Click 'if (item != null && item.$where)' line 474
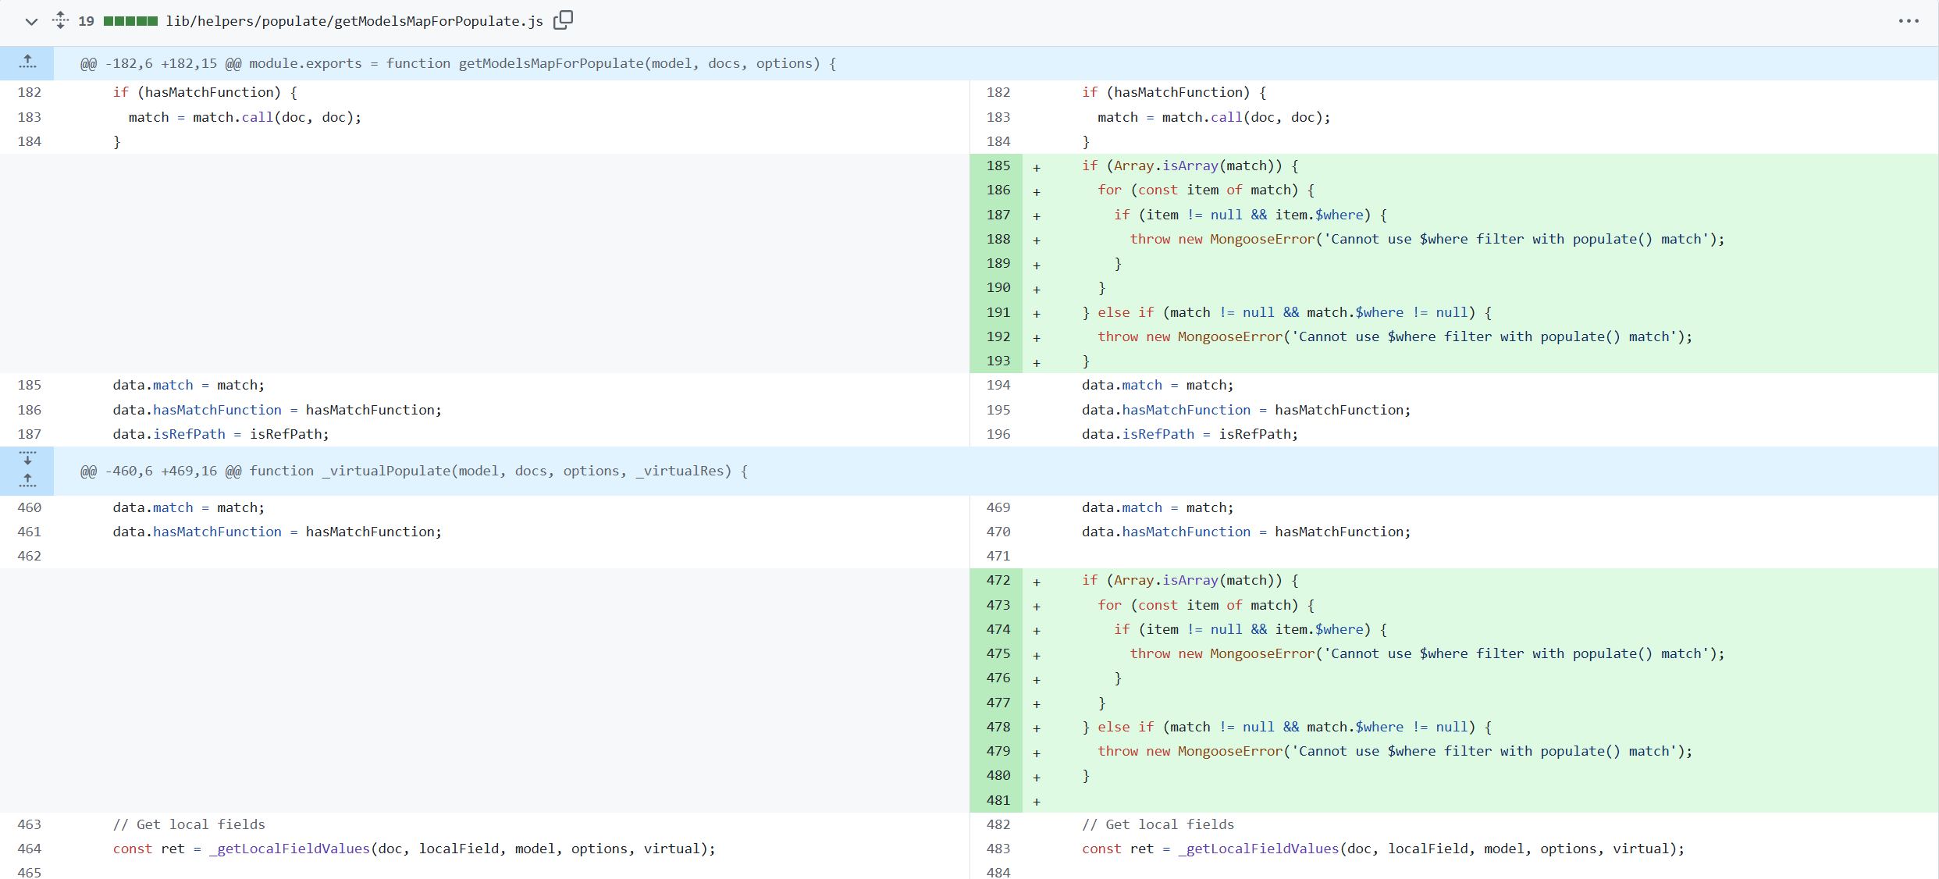This screenshot has height=879, width=1939. click(1251, 629)
